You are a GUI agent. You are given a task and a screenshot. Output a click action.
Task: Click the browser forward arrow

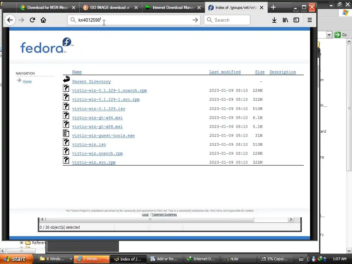pos(21,20)
